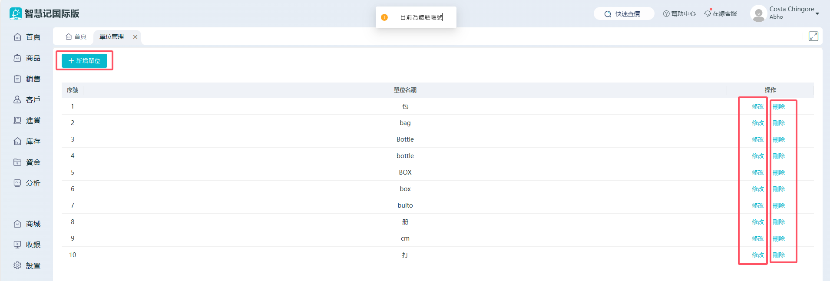Open 設置 settings gear in sidebar
Viewport: 830px width, 281px height.
17,265
